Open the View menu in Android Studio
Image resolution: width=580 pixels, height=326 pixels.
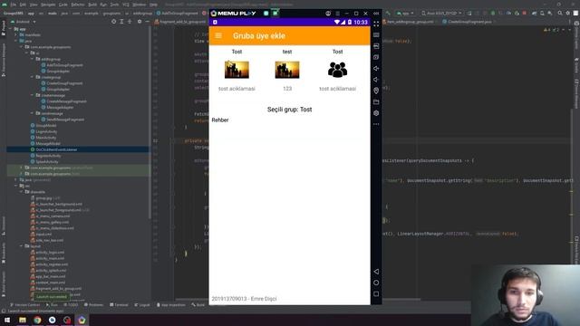[x=34, y=5]
